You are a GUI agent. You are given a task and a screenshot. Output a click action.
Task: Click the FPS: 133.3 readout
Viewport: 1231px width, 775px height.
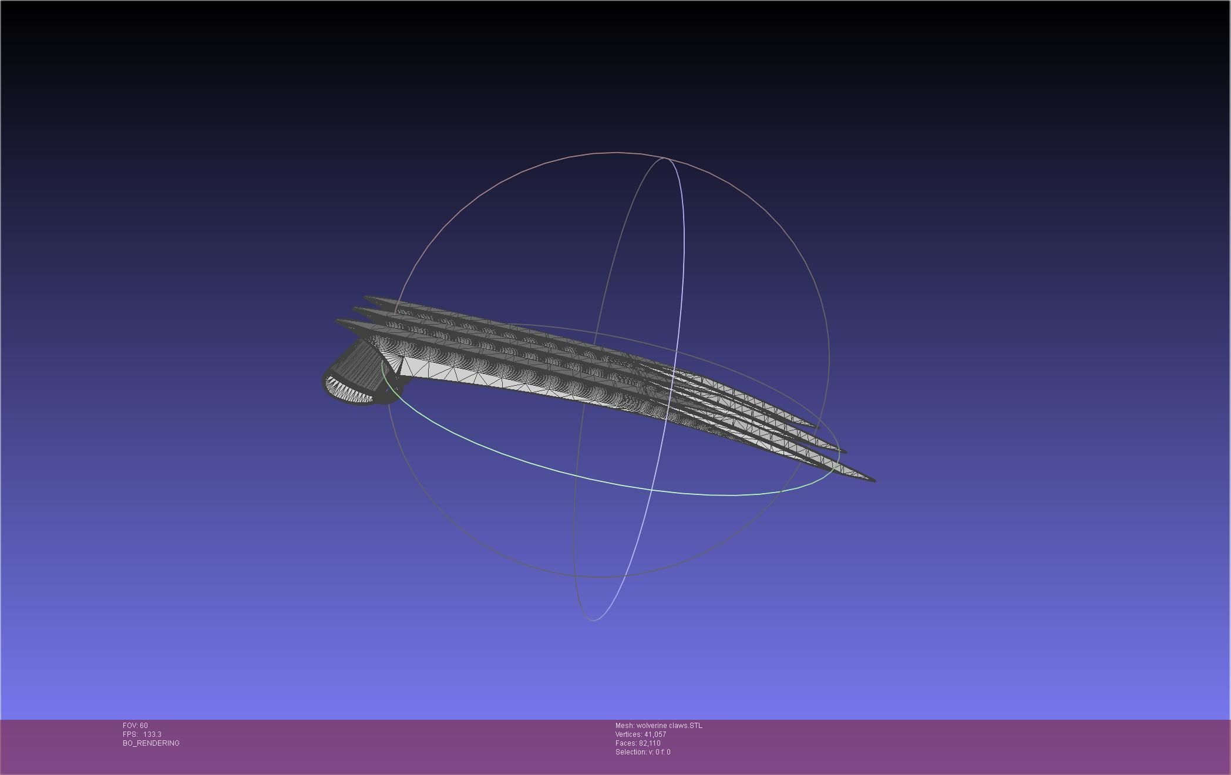tap(142, 734)
